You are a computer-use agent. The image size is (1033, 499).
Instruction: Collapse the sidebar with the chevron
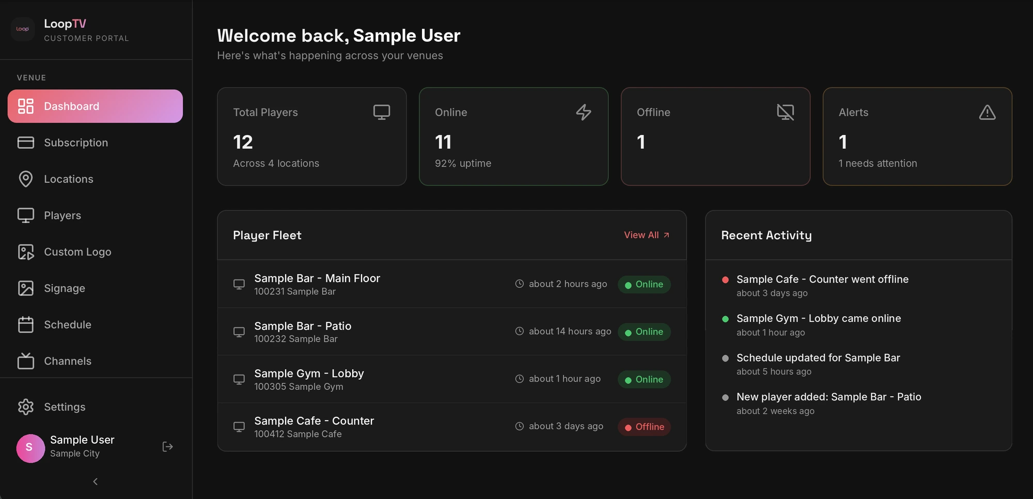pos(95,481)
